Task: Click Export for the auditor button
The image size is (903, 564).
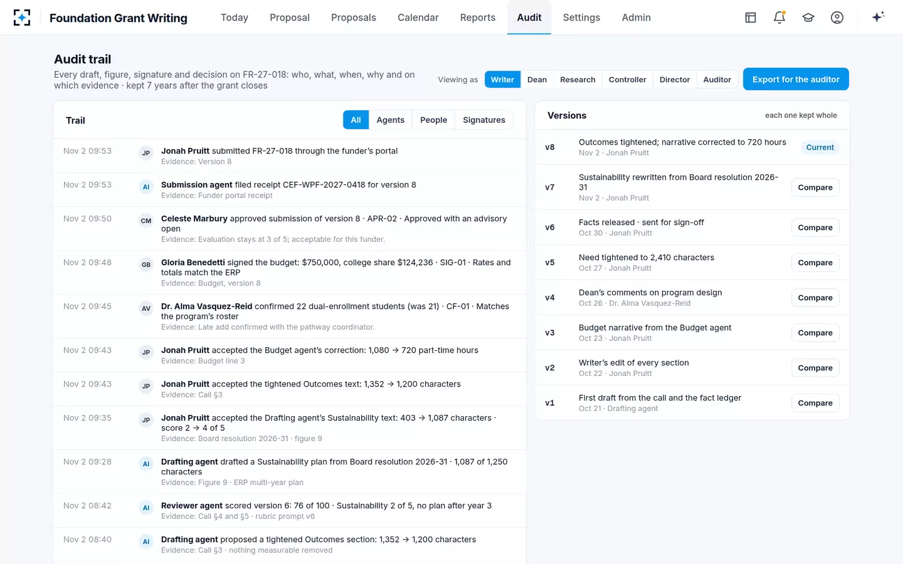Action: tap(796, 79)
